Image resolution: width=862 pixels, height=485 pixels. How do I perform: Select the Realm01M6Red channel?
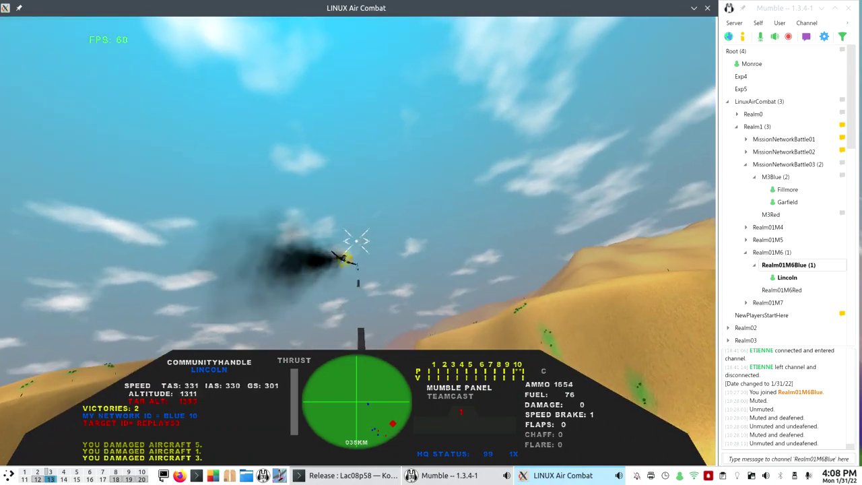tap(781, 290)
